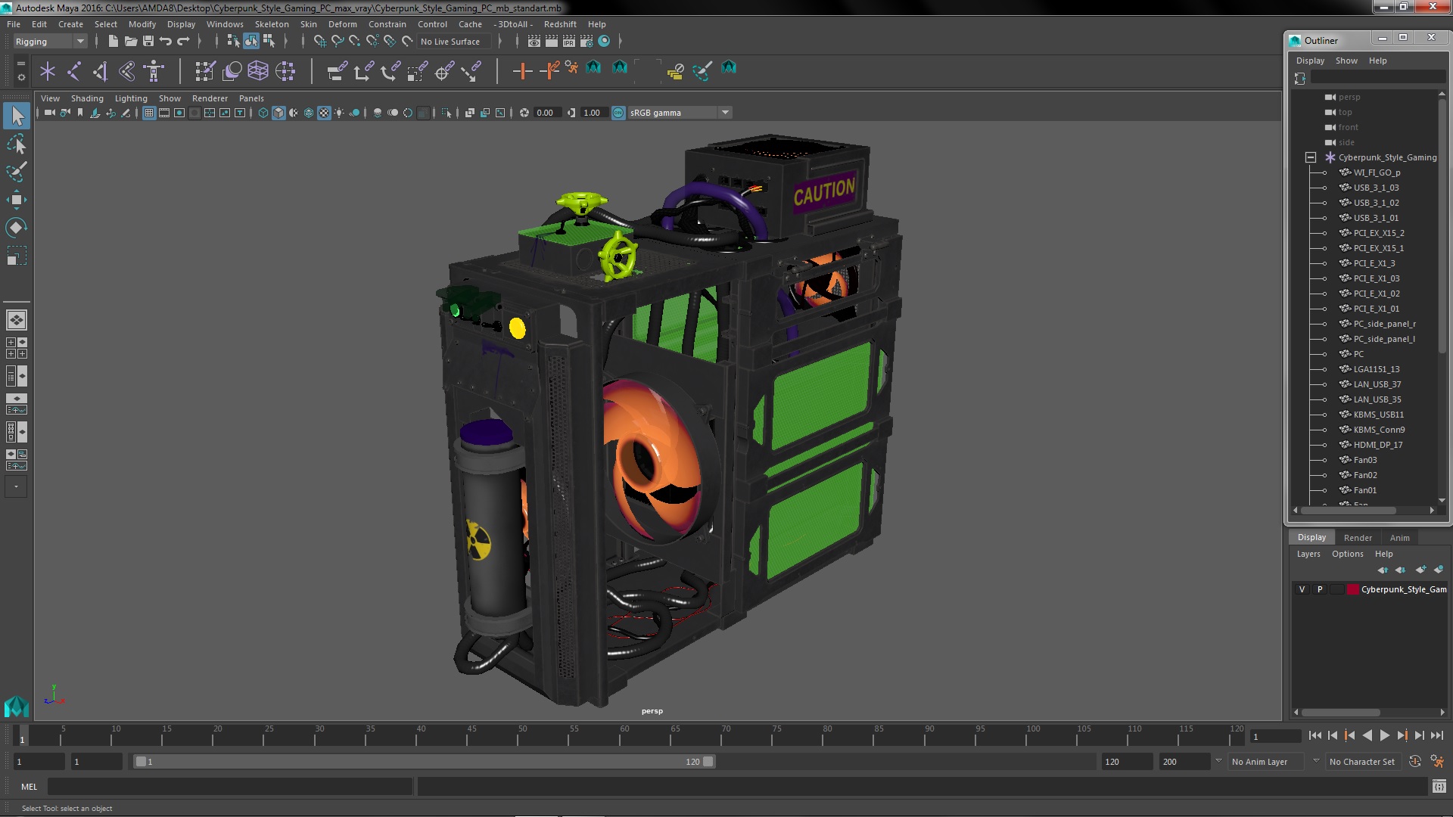Open the Skeleton menu

point(271,24)
